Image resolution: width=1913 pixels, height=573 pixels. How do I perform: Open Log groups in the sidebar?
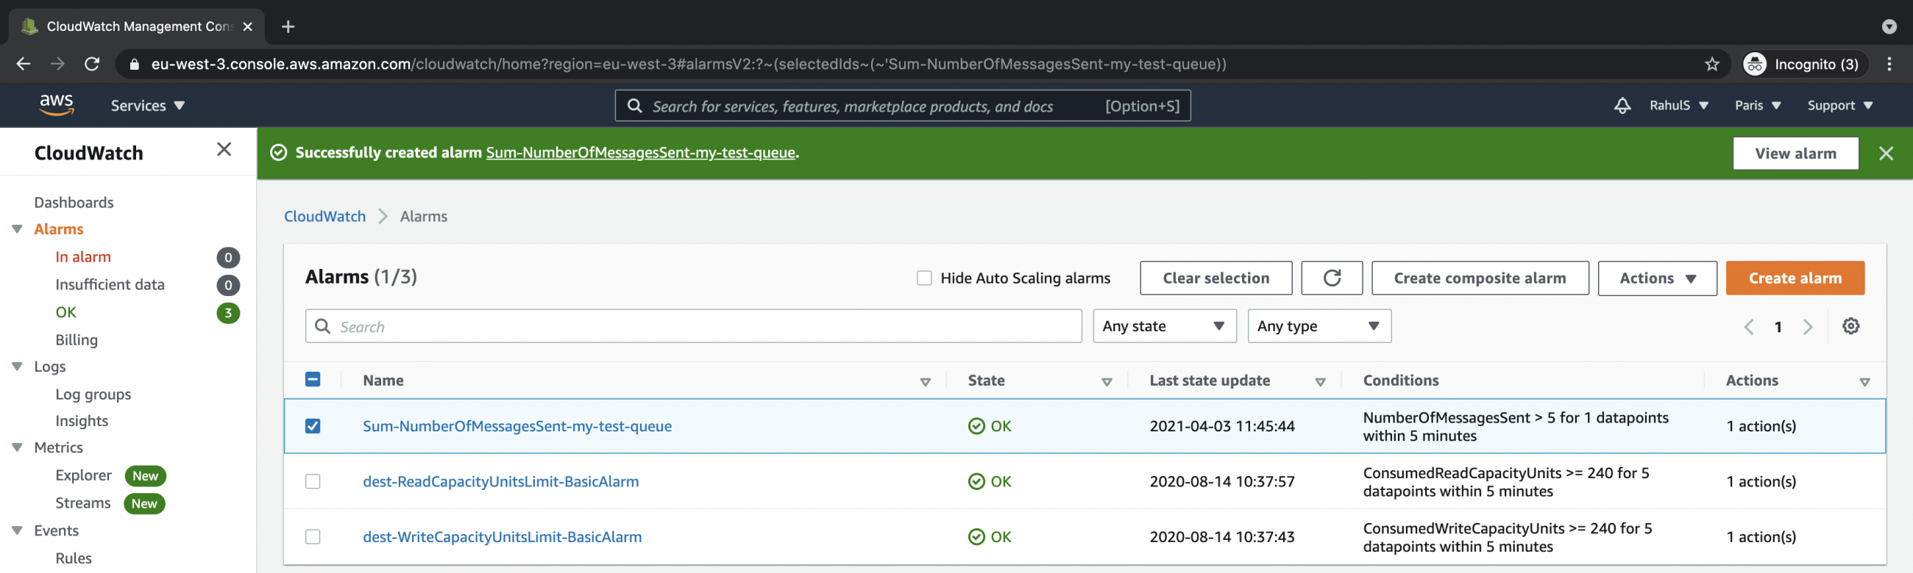point(93,394)
